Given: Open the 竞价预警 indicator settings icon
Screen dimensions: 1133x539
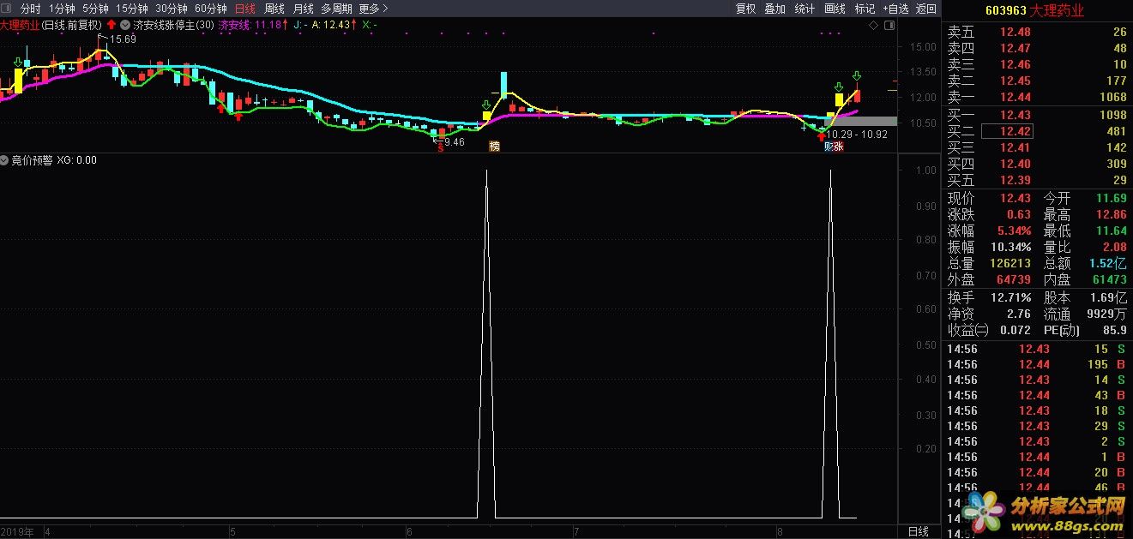Looking at the screenshot, I should pos(5,160).
